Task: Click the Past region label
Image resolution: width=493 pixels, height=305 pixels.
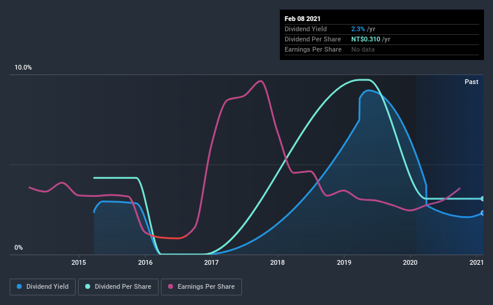Action: 471,82
